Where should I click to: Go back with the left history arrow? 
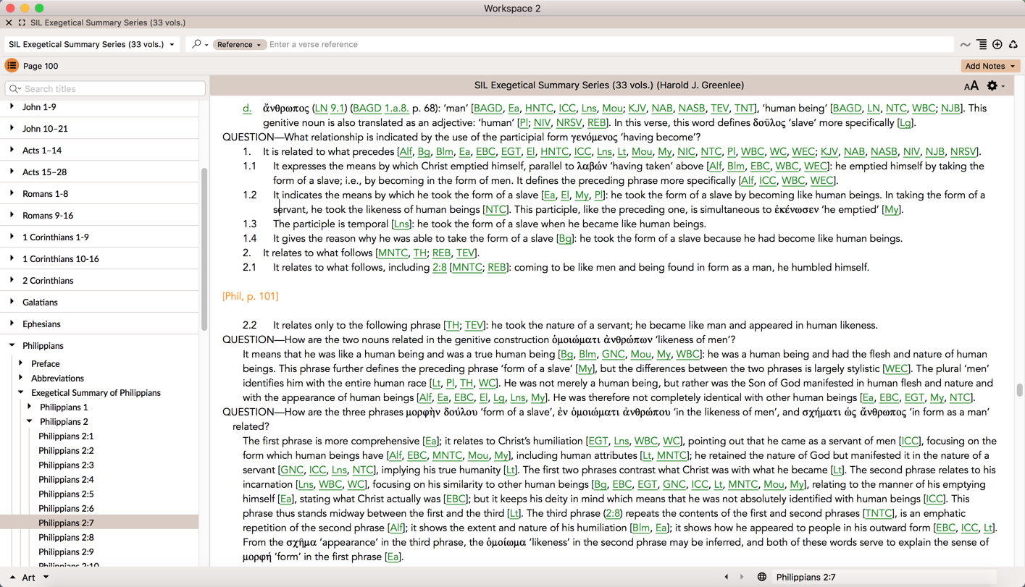point(727,578)
